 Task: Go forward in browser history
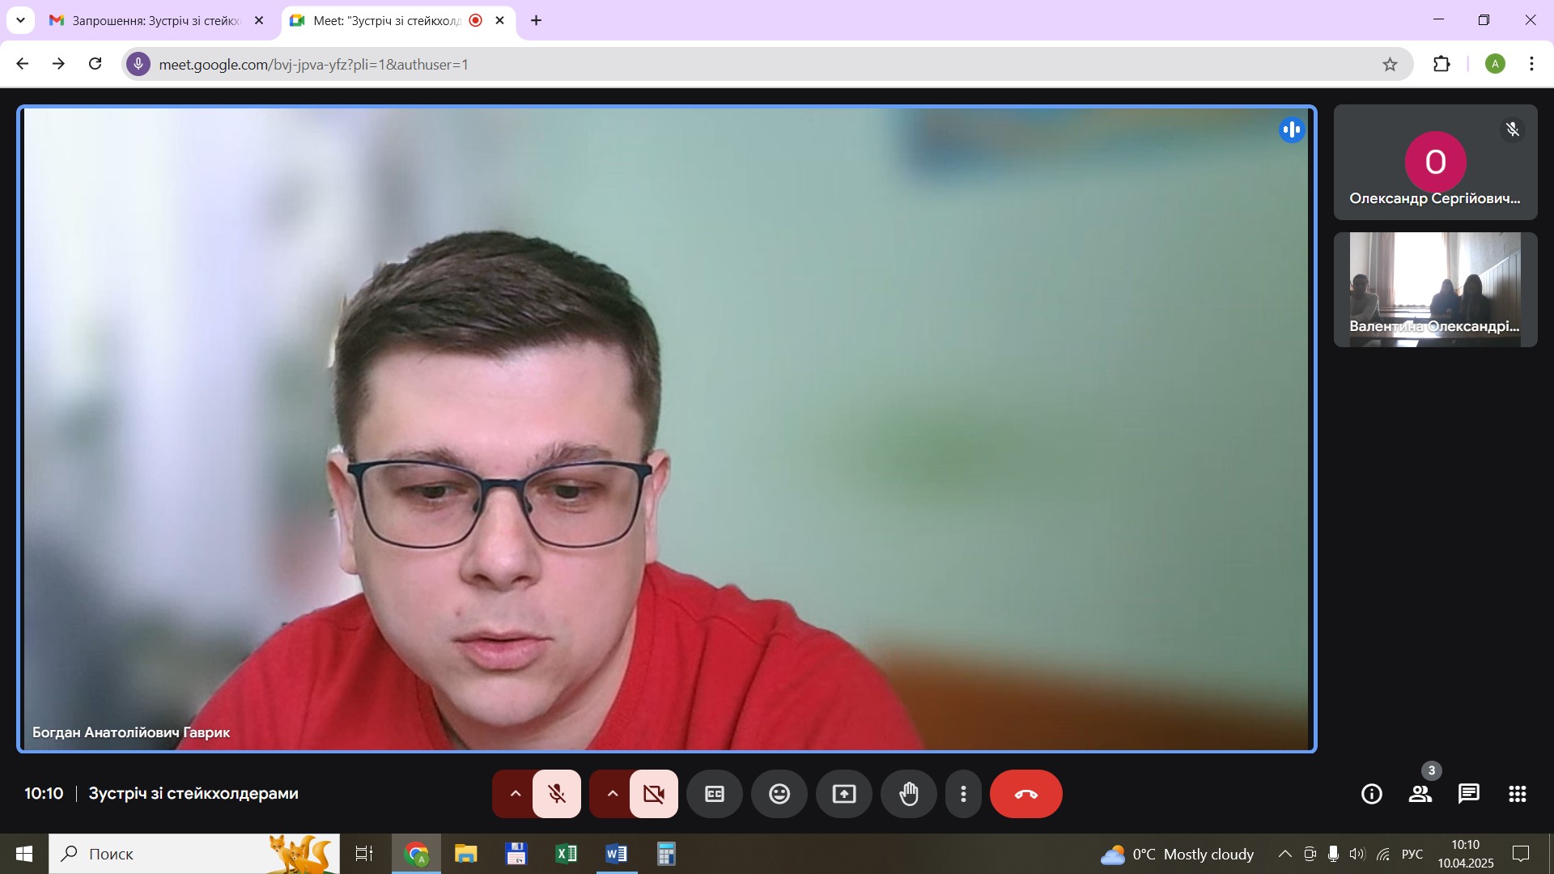[58, 64]
